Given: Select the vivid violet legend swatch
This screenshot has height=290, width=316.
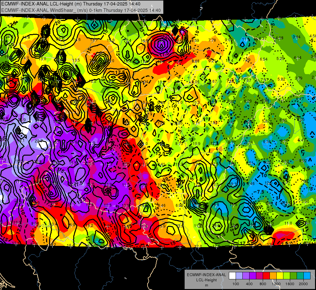Looking at the screenshot, I should click(x=253, y=276).
